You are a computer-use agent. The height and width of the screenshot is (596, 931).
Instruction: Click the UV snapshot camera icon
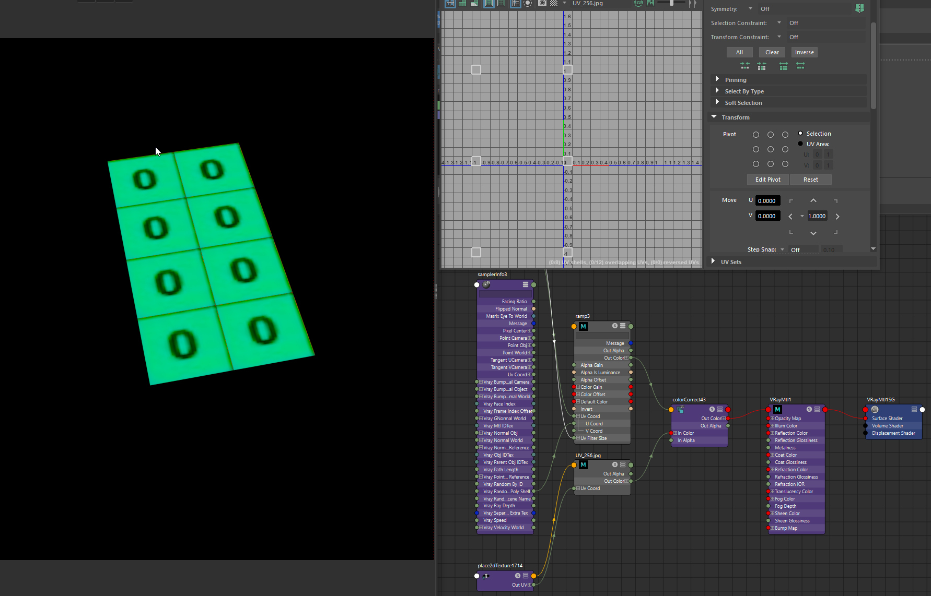542,3
